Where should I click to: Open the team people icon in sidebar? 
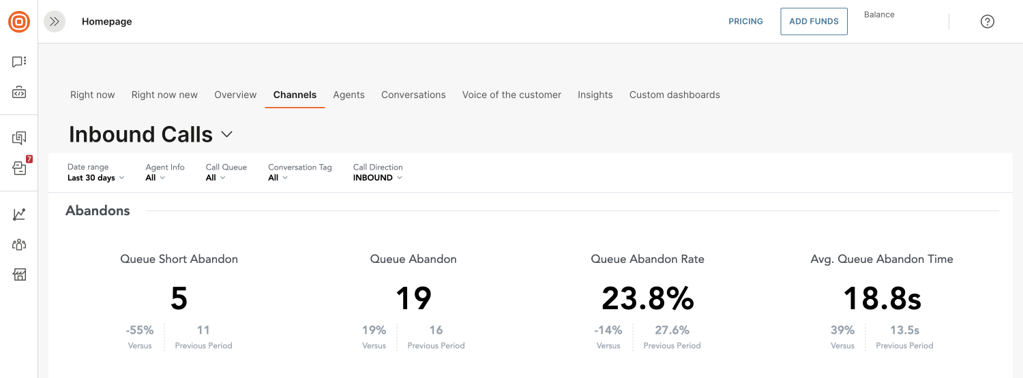pyautogui.click(x=19, y=245)
